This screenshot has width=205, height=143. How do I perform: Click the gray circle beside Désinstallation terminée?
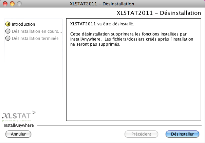[x=8, y=39]
